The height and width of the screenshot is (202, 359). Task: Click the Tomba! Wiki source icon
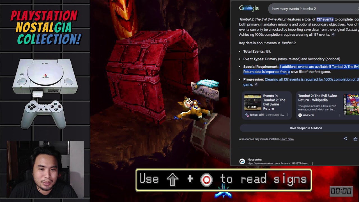click(247, 115)
